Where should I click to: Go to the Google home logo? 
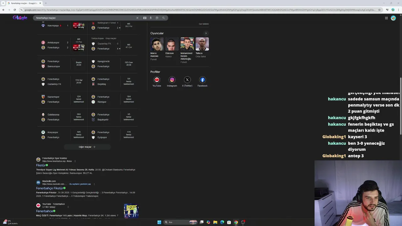coord(20,18)
